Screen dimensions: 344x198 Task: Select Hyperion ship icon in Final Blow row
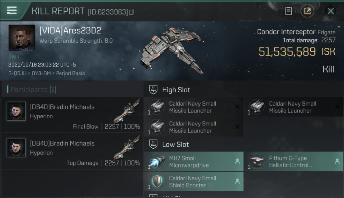(x=127, y=111)
